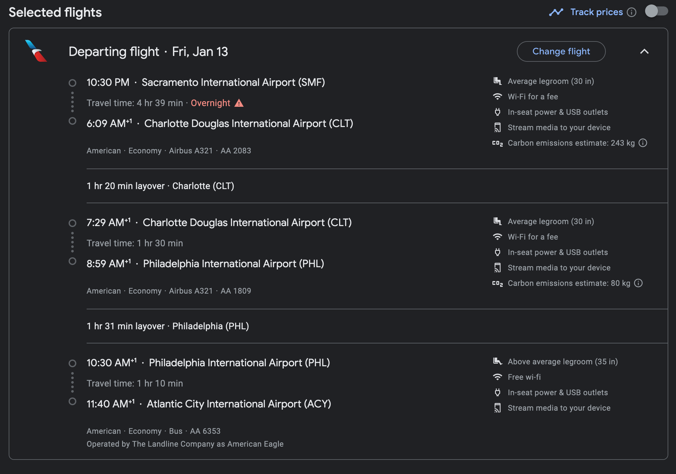
Task: Click Travel time: 4 hr 39 min
Action: tap(135, 103)
